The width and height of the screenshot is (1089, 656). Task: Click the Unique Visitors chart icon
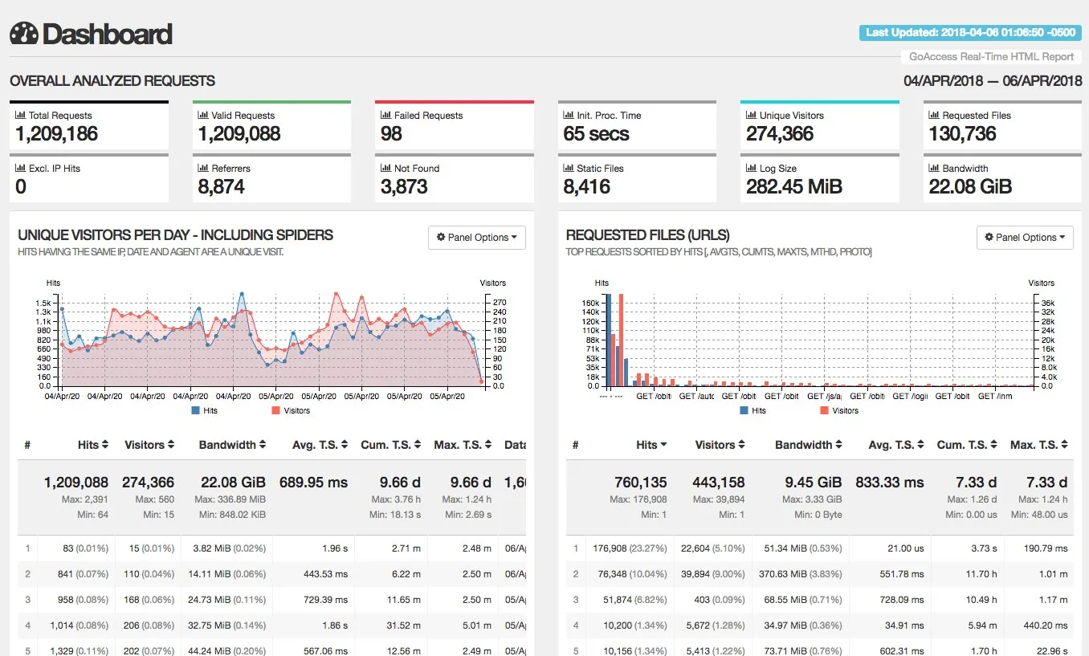pyautogui.click(x=752, y=116)
